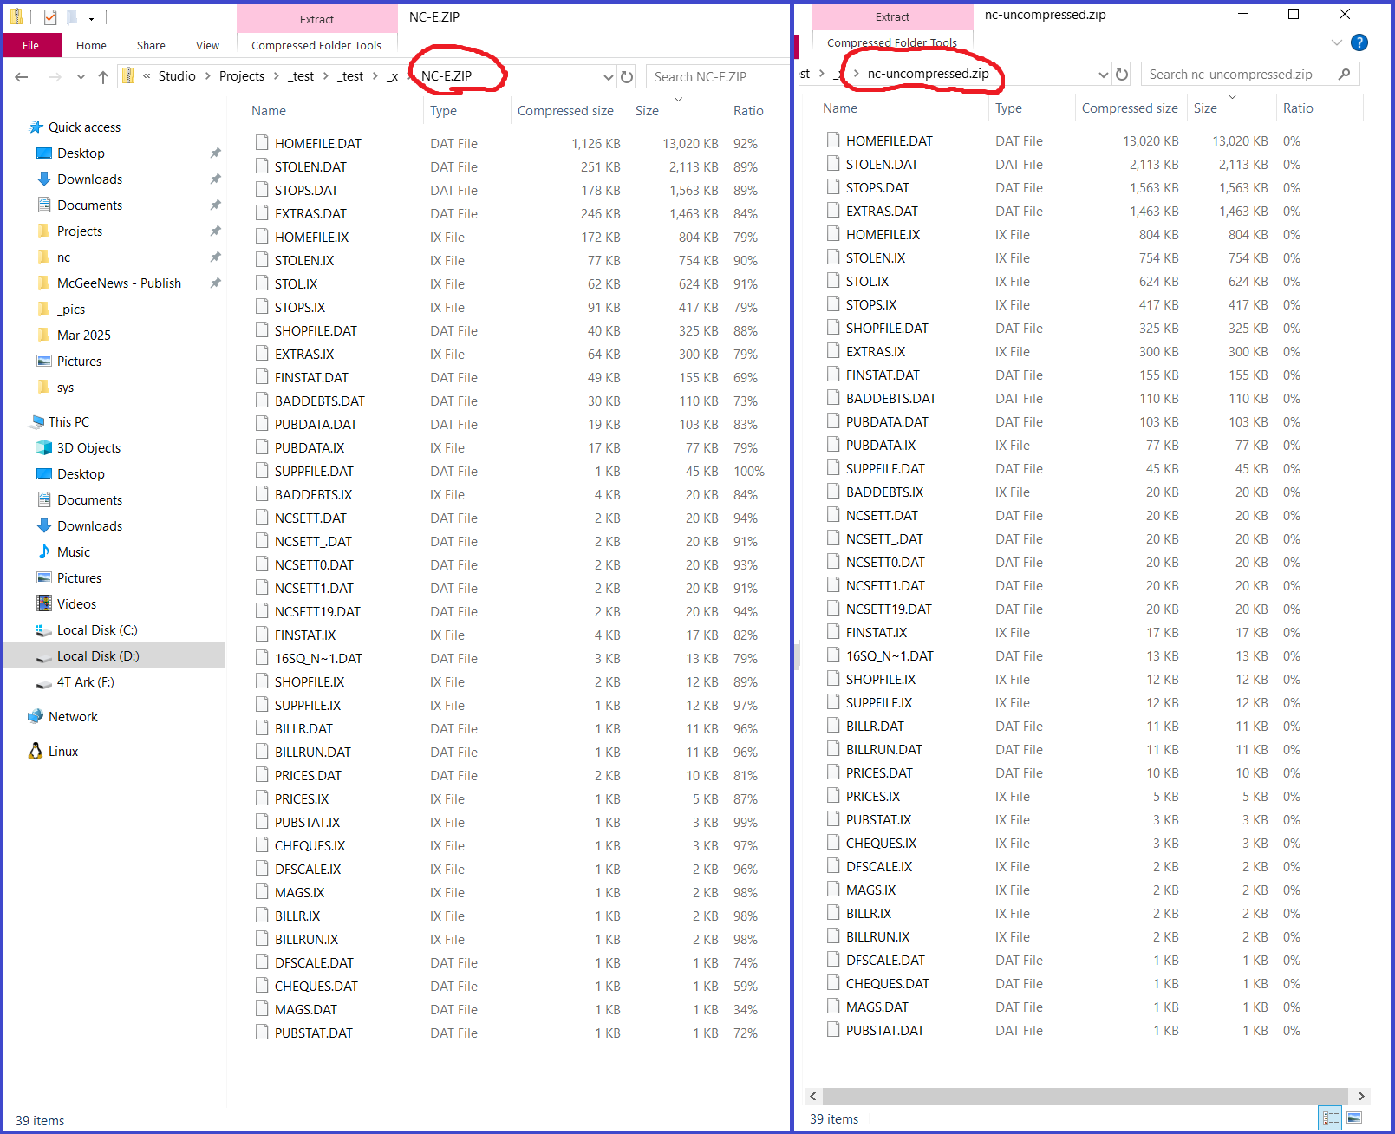Open Videos folder in navigation pane
Viewport: 1395px width, 1134px height.
click(x=76, y=604)
